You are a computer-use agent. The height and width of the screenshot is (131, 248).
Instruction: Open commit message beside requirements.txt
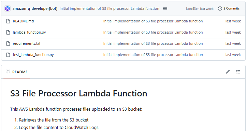[153, 43]
